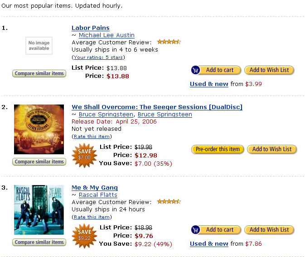Open the Seeger Sessions album cover
305x257 pixels.
39,129
